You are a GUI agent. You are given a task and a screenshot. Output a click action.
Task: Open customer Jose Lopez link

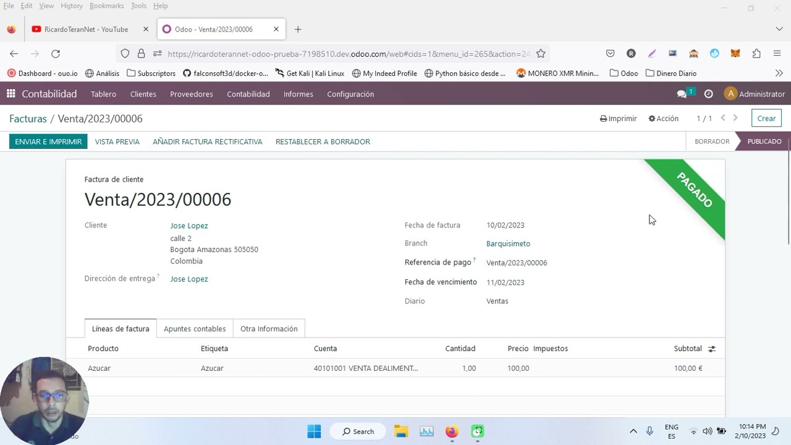point(189,226)
